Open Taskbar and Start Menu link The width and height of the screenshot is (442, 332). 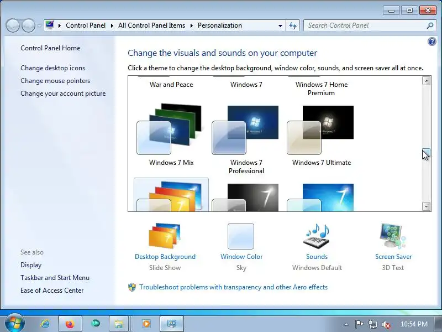click(55, 278)
